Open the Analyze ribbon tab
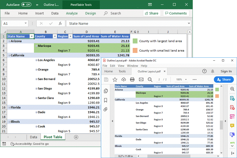The image size is (237, 158). [x=72, y=13]
